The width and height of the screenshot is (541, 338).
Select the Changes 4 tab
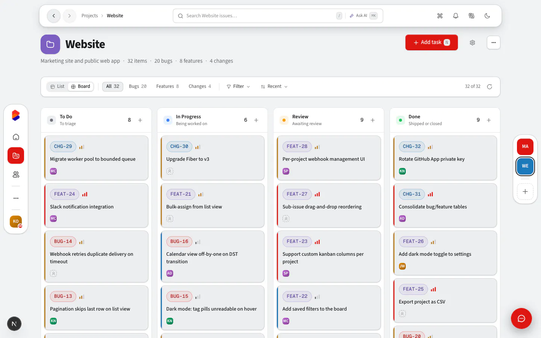tap(200, 86)
